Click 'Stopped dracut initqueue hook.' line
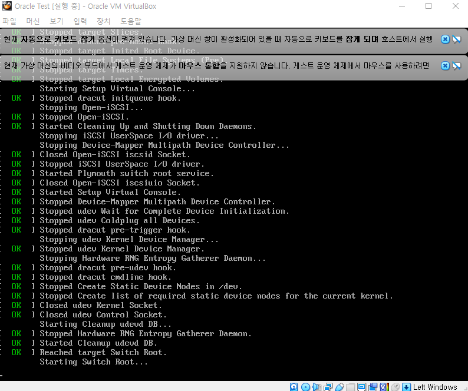468x391 pixels. (110, 98)
